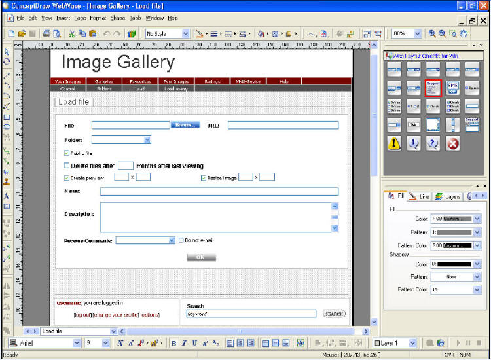Toggle the Create preview checkbox
The width and height of the screenshot is (491, 360).
point(66,178)
